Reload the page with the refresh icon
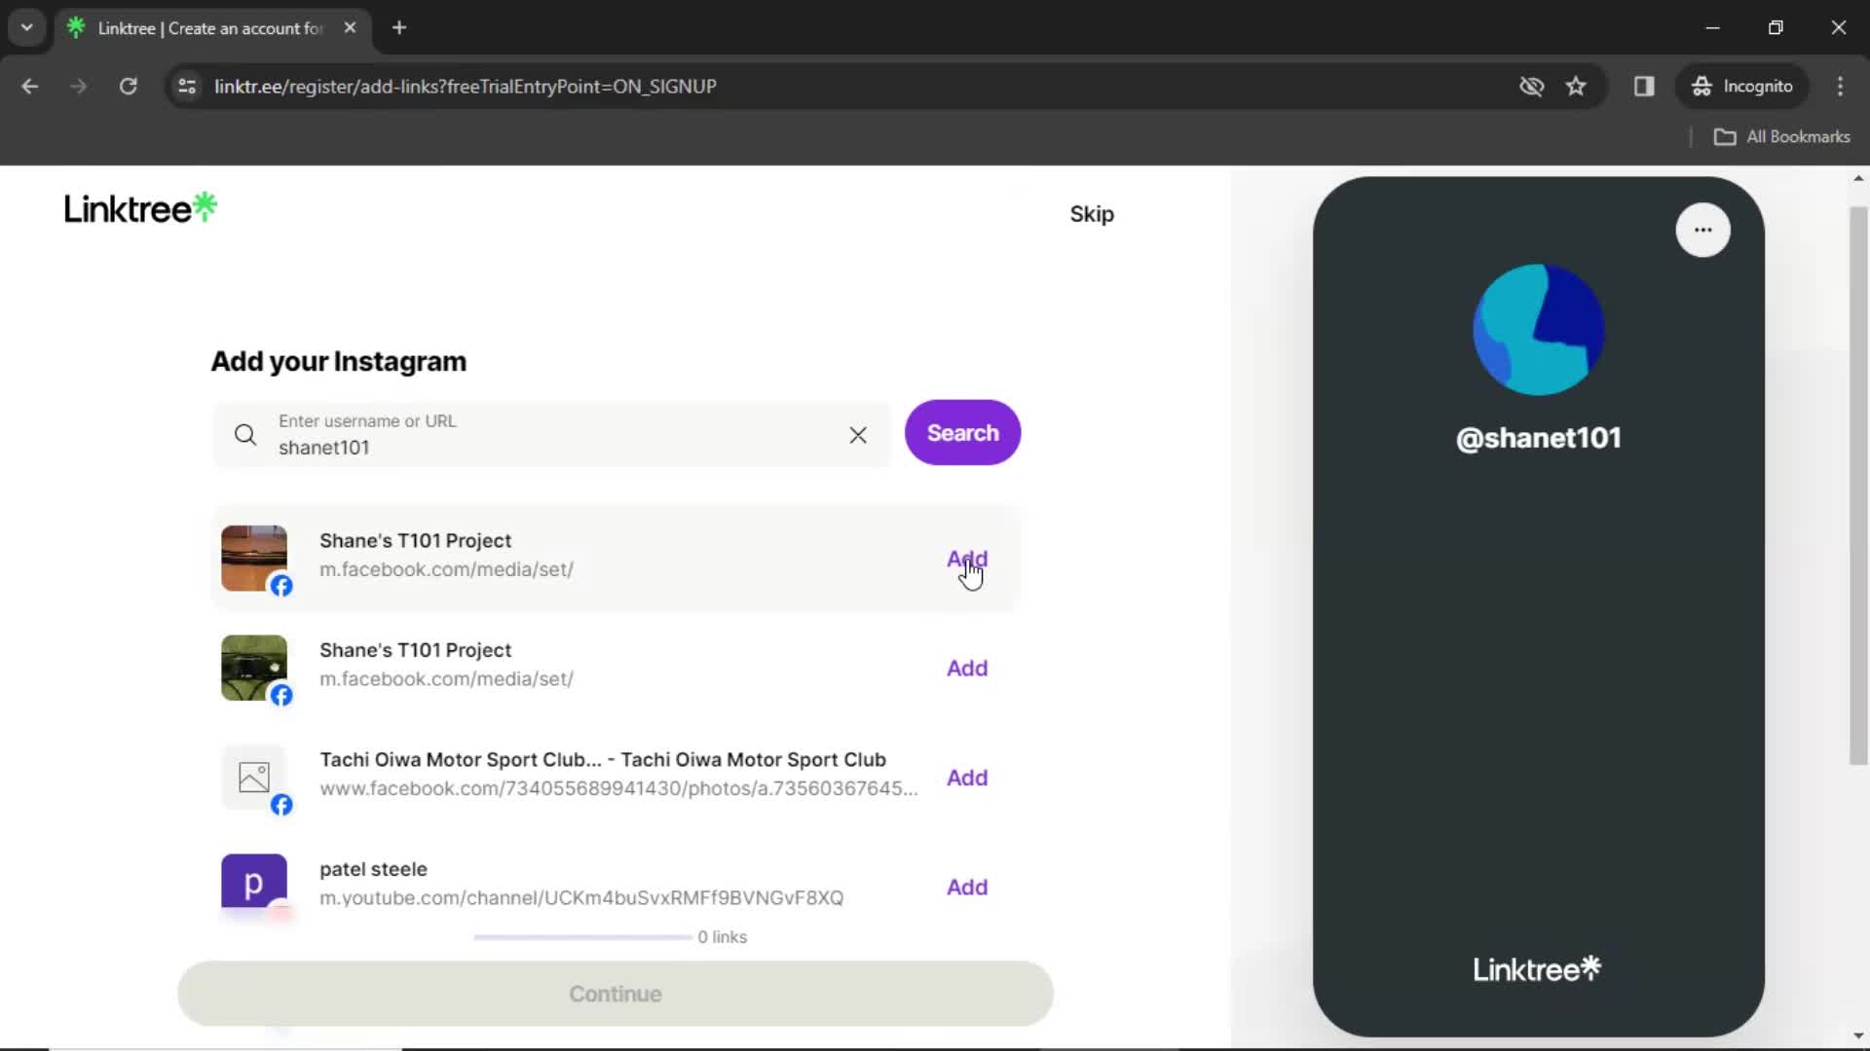 tap(128, 87)
